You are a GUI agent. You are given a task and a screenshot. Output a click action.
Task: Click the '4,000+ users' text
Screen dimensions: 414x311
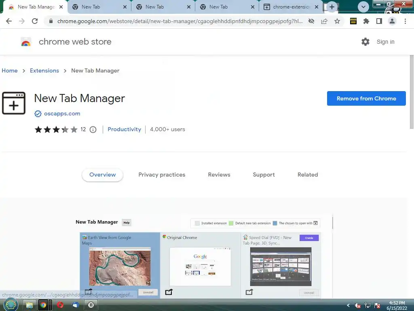click(167, 129)
